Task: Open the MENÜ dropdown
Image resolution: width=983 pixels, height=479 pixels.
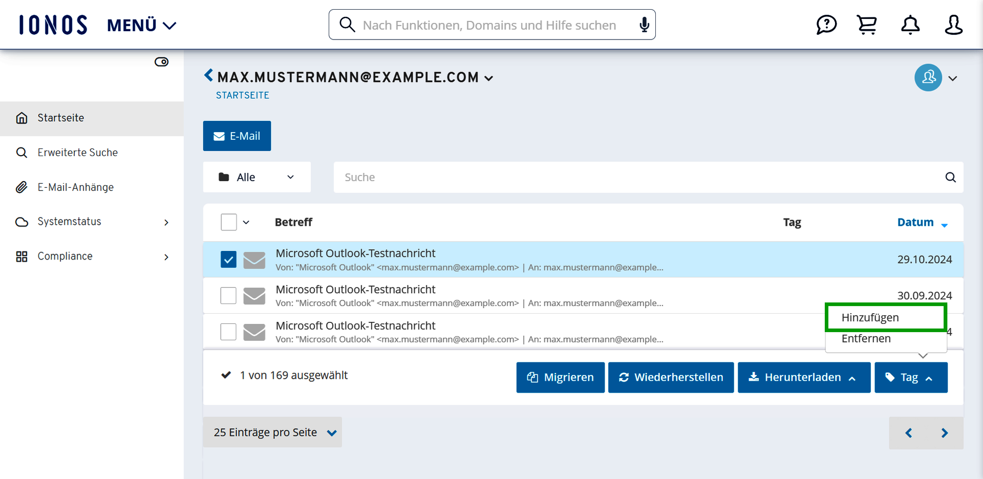Action: (x=142, y=25)
